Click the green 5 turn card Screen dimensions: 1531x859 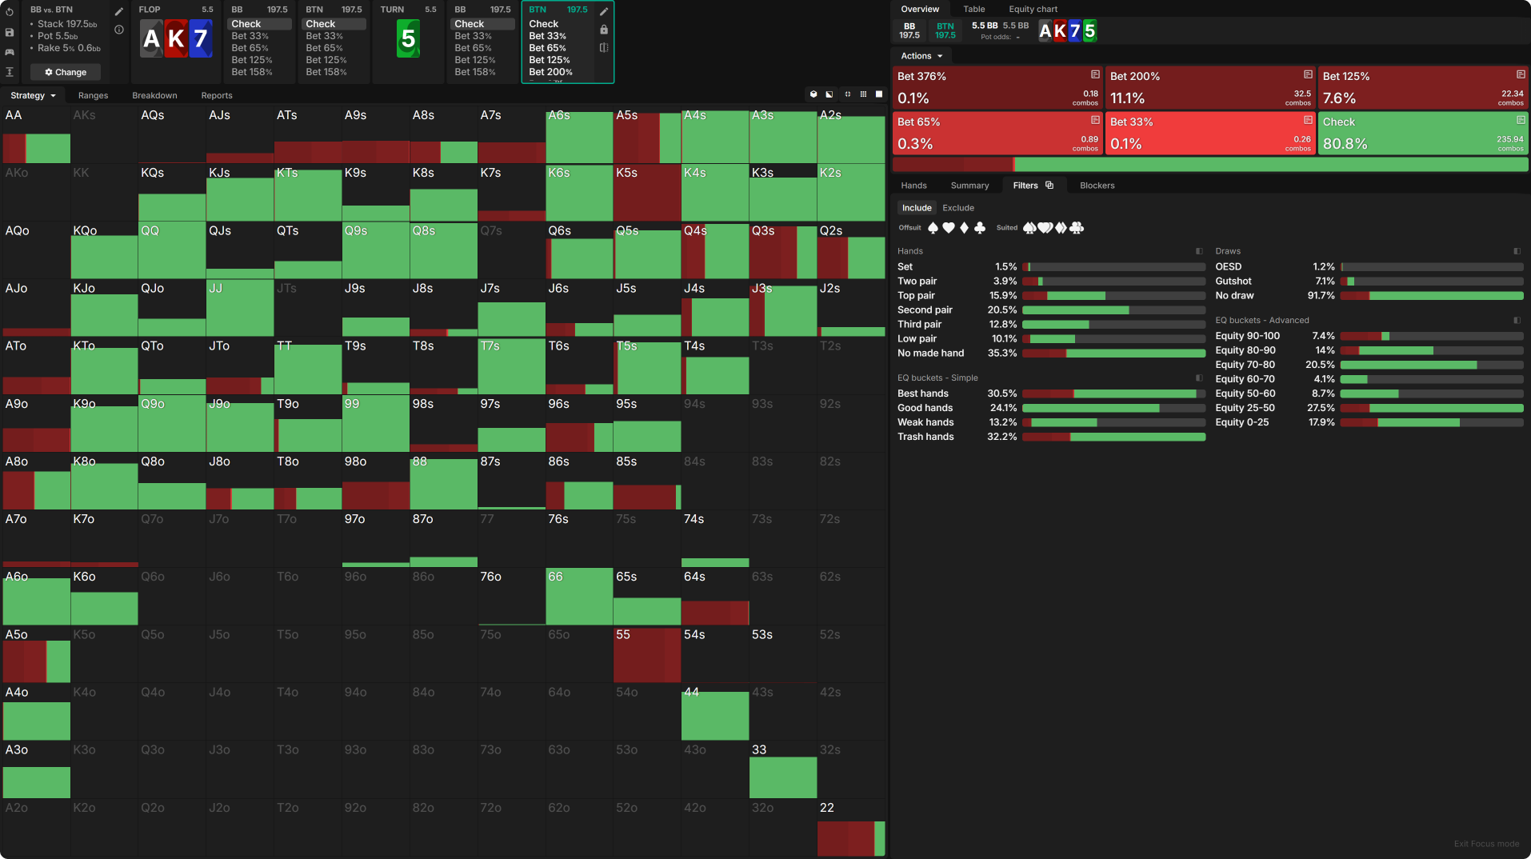coord(409,38)
